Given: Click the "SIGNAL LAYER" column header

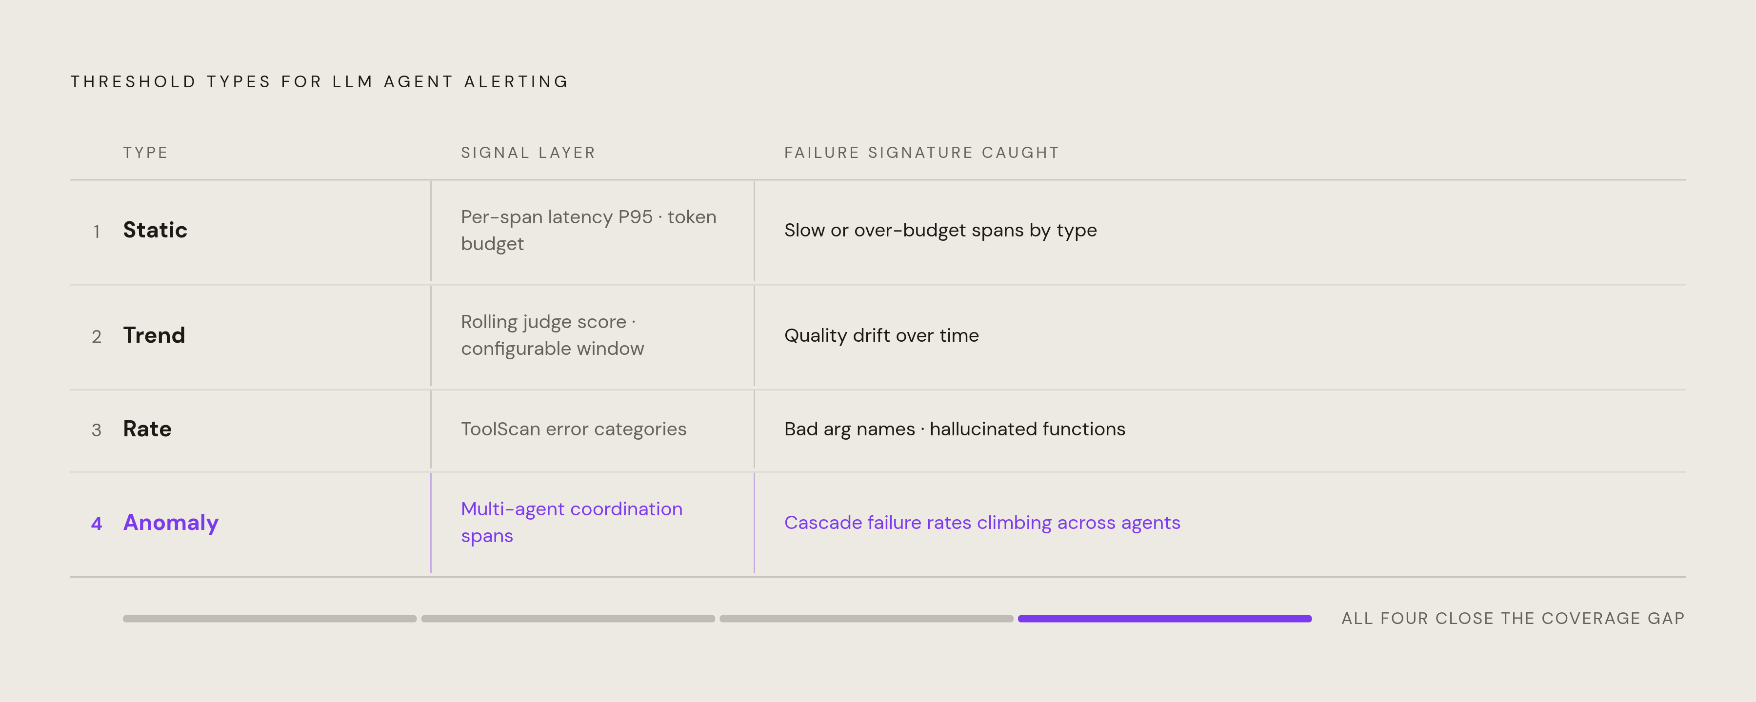Looking at the screenshot, I should (528, 153).
